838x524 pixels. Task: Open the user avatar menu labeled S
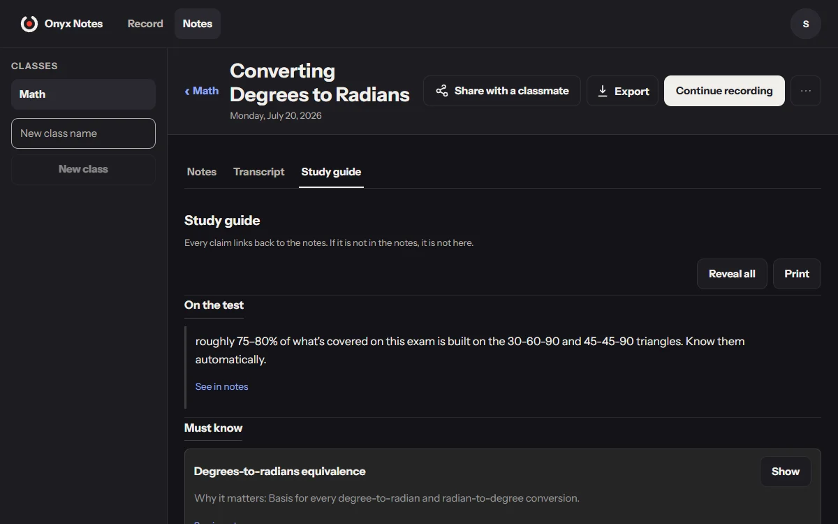(805, 24)
